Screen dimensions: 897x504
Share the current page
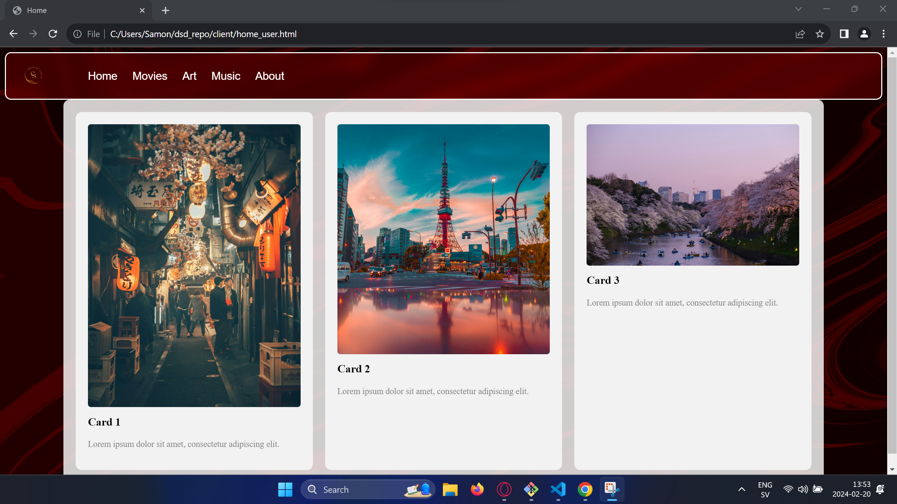click(x=800, y=34)
